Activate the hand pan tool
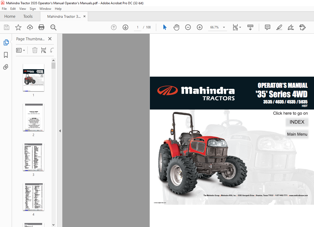This screenshot has height=227, width=314. click(x=176, y=27)
